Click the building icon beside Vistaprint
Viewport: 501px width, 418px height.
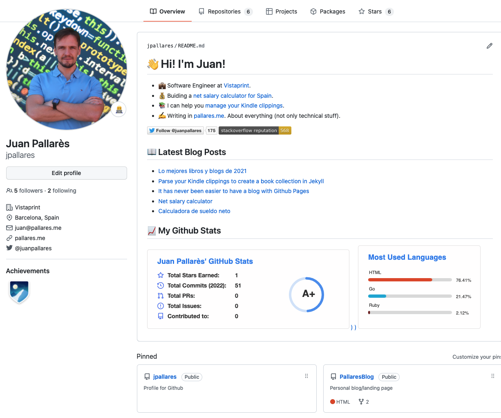point(9,207)
